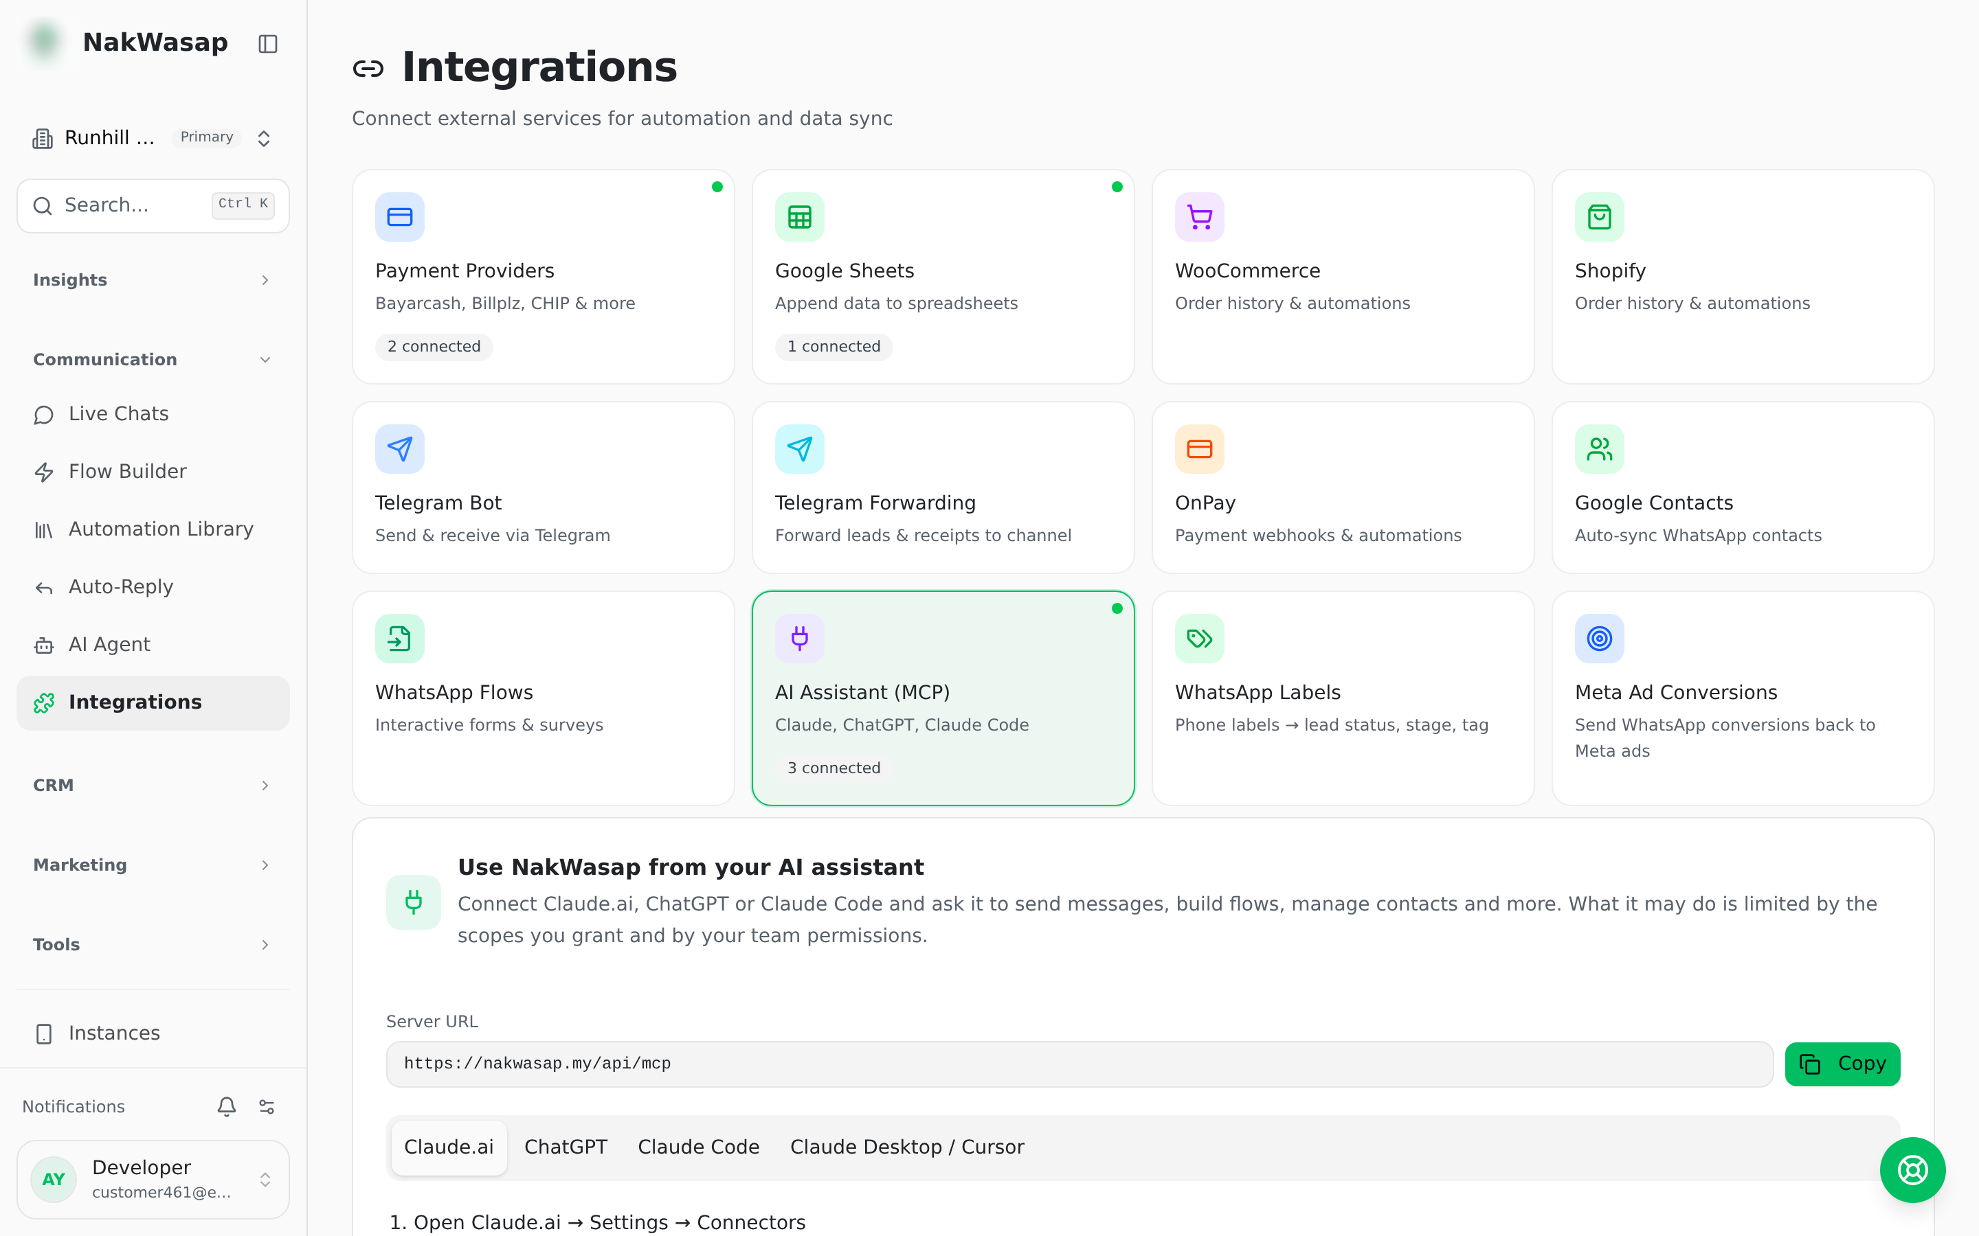Viewport: 1979px width, 1236px height.
Task: Open the Developer account menu
Action: click(153, 1179)
